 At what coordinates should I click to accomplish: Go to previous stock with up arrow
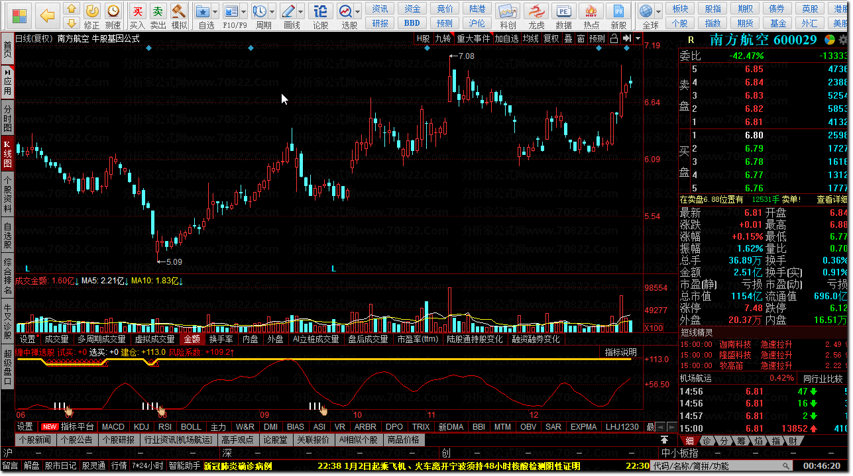pyautogui.click(x=72, y=9)
